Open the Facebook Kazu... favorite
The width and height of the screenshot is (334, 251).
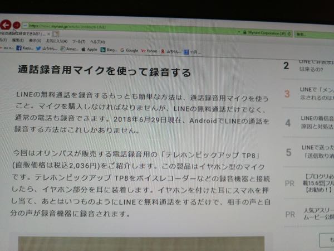click(x=24, y=48)
